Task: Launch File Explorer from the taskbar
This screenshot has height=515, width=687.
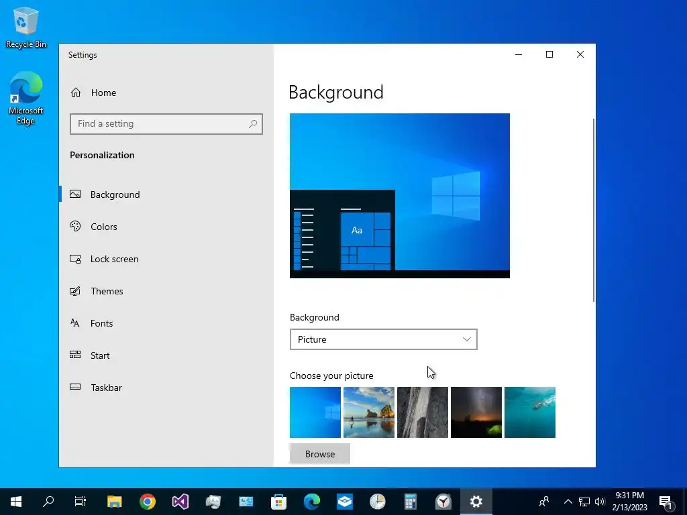Action: coord(114,502)
